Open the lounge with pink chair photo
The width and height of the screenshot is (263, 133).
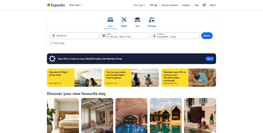click(x=97, y=115)
